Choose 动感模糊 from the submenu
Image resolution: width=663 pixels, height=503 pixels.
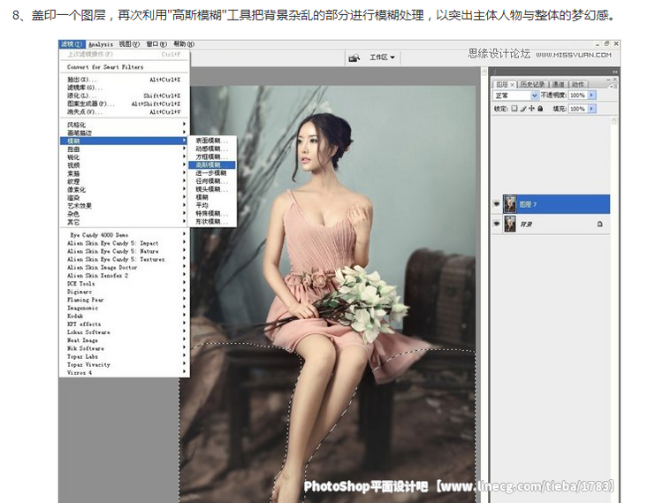coord(212,149)
